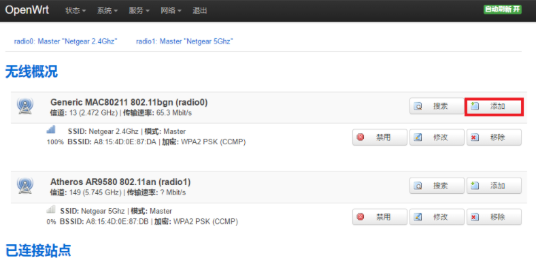536x266 pixels.
Task: Disable the Netgear 2.4Ghz network with 禁用
Action: pos(380,137)
